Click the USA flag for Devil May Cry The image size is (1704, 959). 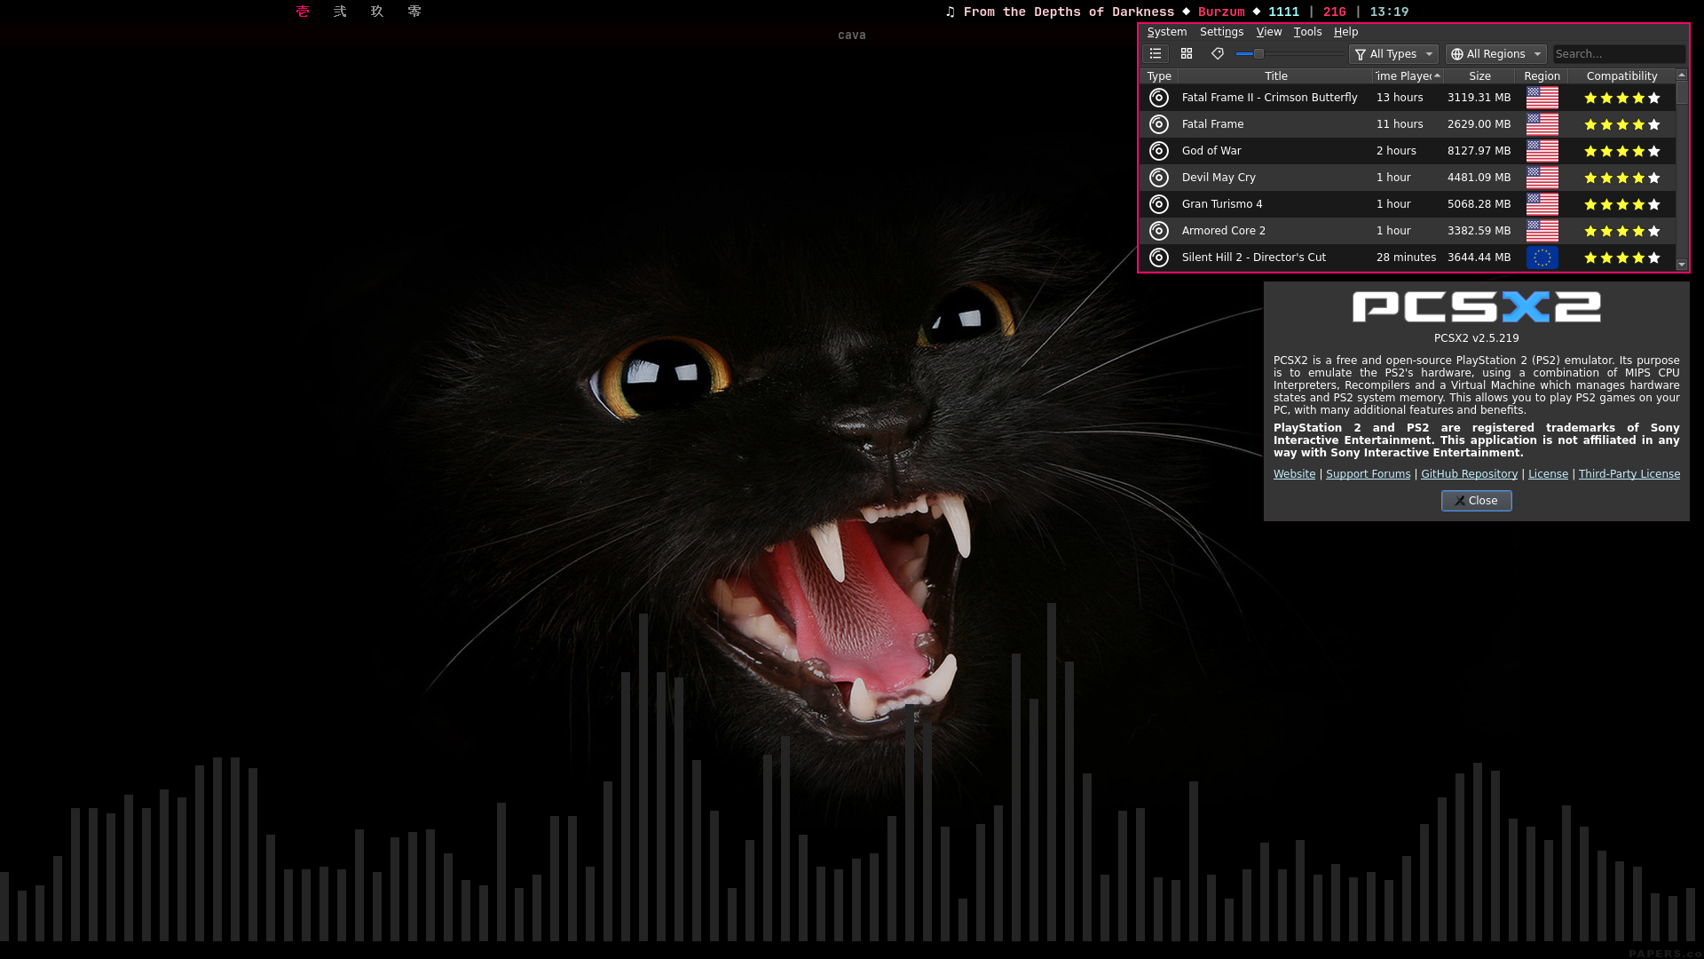(x=1542, y=178)
